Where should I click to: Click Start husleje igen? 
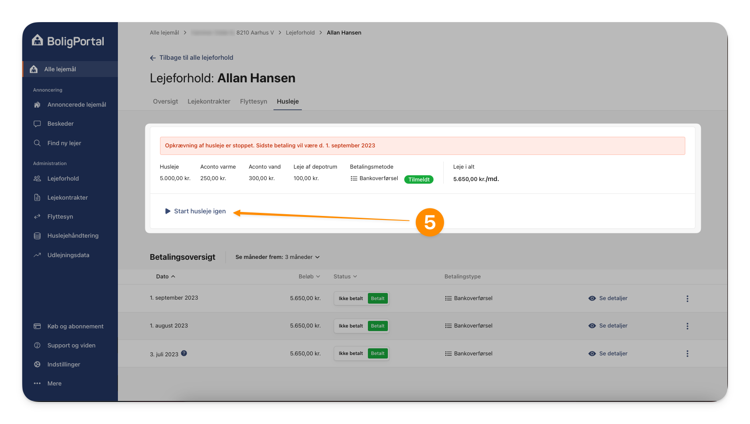click(x=200, y=211)
